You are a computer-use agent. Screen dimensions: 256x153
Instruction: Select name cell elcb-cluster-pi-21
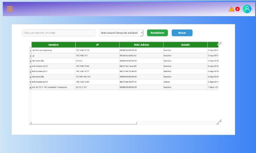pyautogui.click(x=53, y=71)
